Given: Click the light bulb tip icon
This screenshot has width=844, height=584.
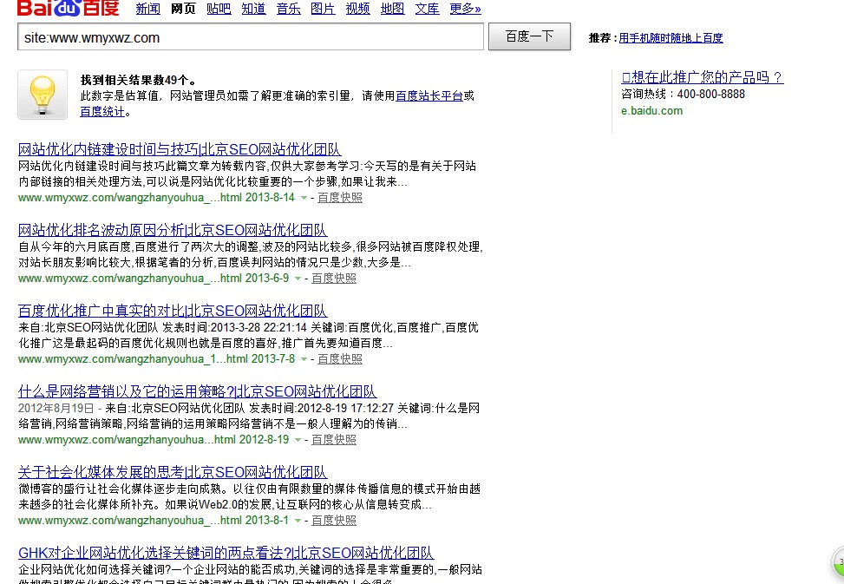Looking at the screenshot, I should click(x=43, y=95).
